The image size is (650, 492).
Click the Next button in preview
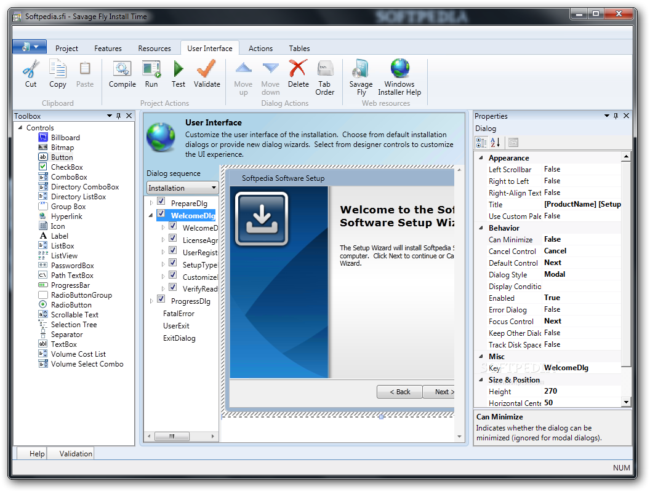439,392
